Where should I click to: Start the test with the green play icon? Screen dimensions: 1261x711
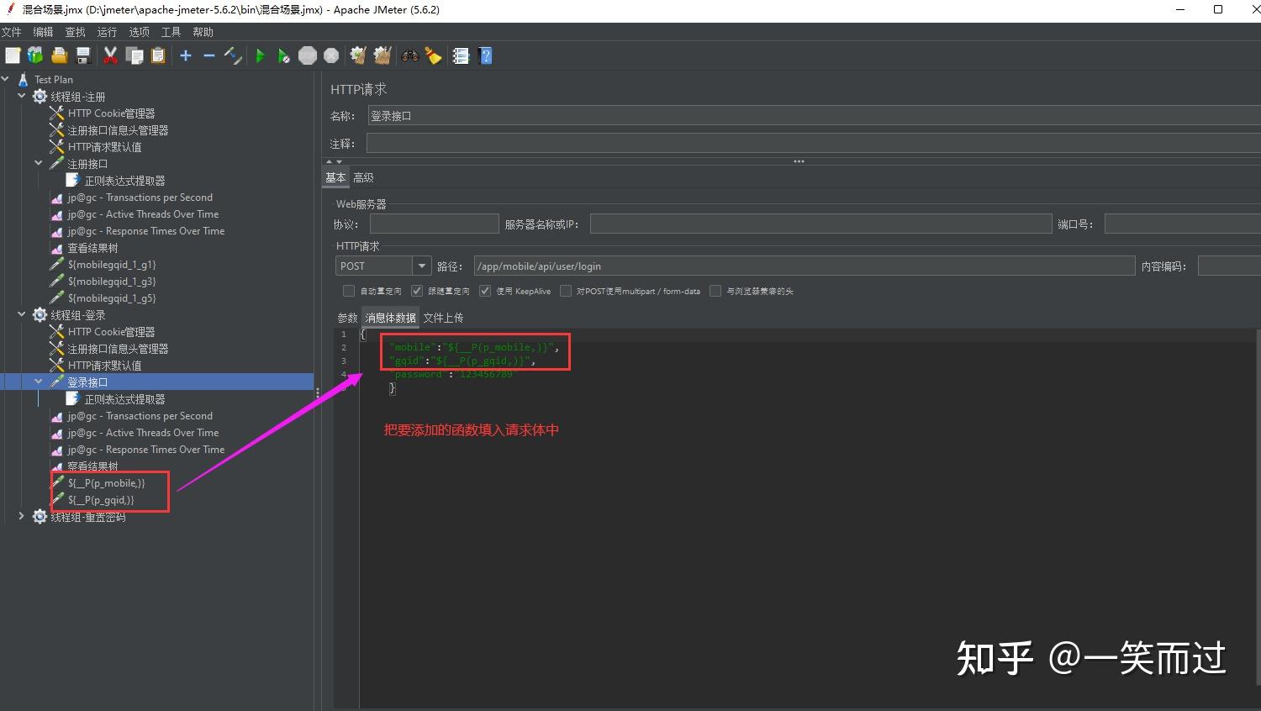tap(261, 55)
